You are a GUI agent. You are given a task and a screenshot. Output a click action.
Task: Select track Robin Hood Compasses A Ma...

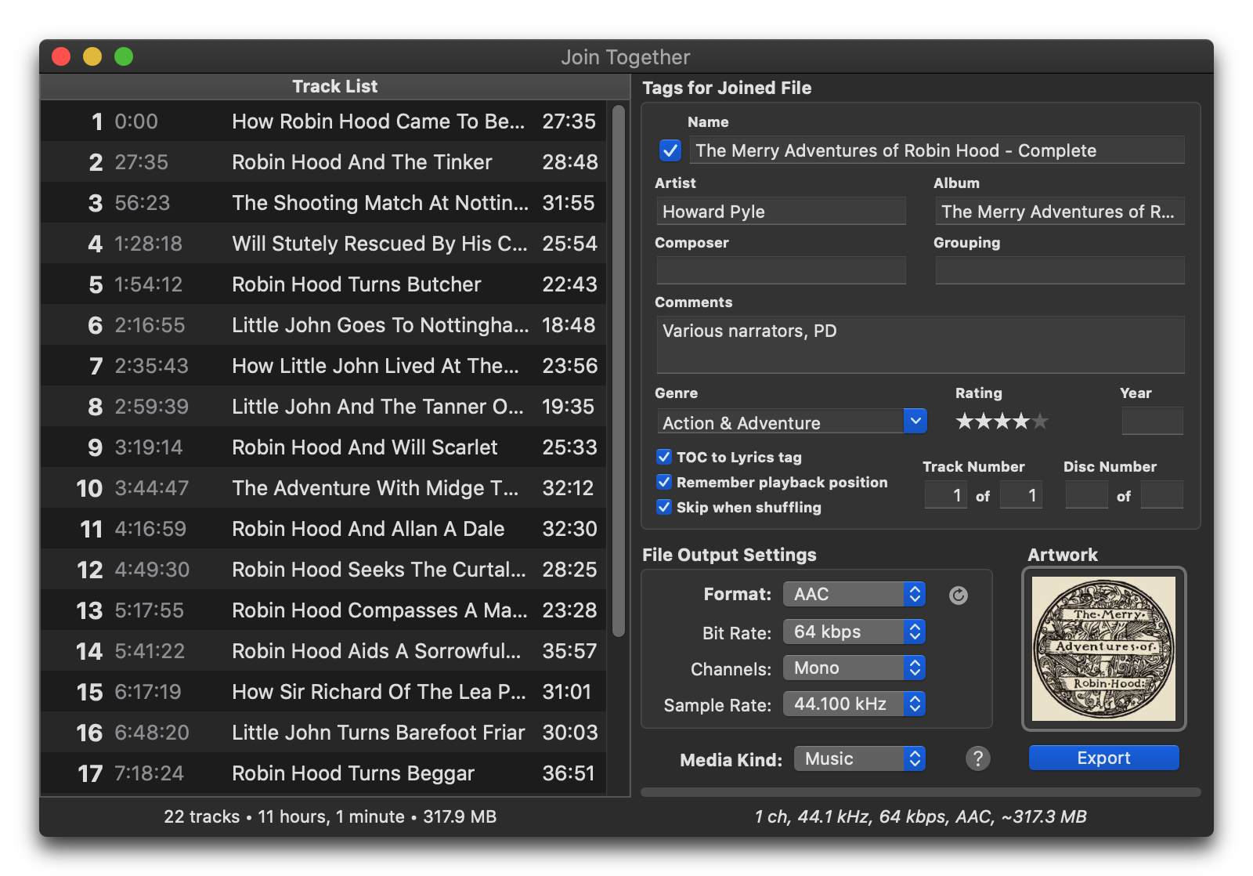323,610
